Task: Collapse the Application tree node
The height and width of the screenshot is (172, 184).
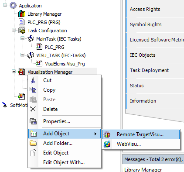Action: coord(5,5)
